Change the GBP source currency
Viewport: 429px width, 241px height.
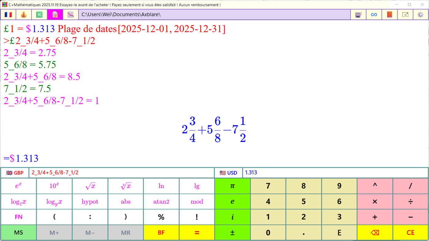coord(14,172)
